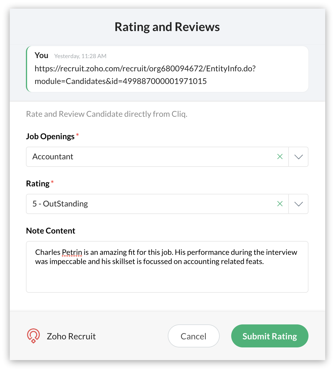The image size is (335, 371).
Task: Focus the Note Content text area
Action: [x=167, y=267]
